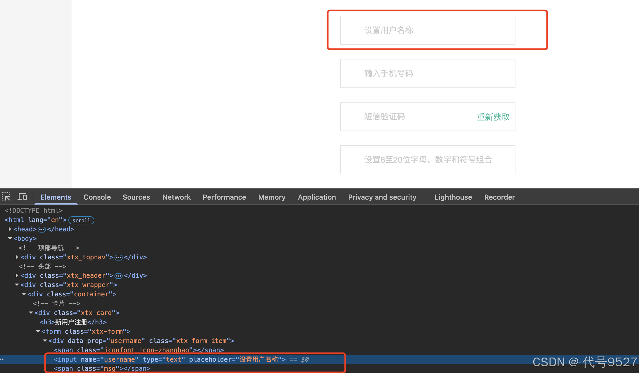Toggle the device toolbar icon
The width and height of the screenshot is (639, 373).
(22, 197)
